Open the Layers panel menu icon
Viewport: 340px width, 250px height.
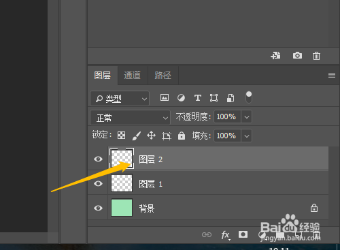(332, 75)
